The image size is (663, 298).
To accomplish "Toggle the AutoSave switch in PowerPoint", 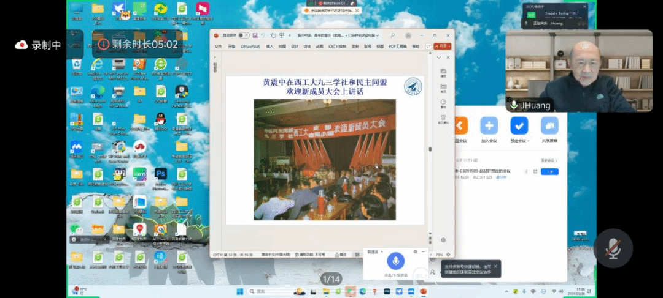I will (x=244, y=35).
